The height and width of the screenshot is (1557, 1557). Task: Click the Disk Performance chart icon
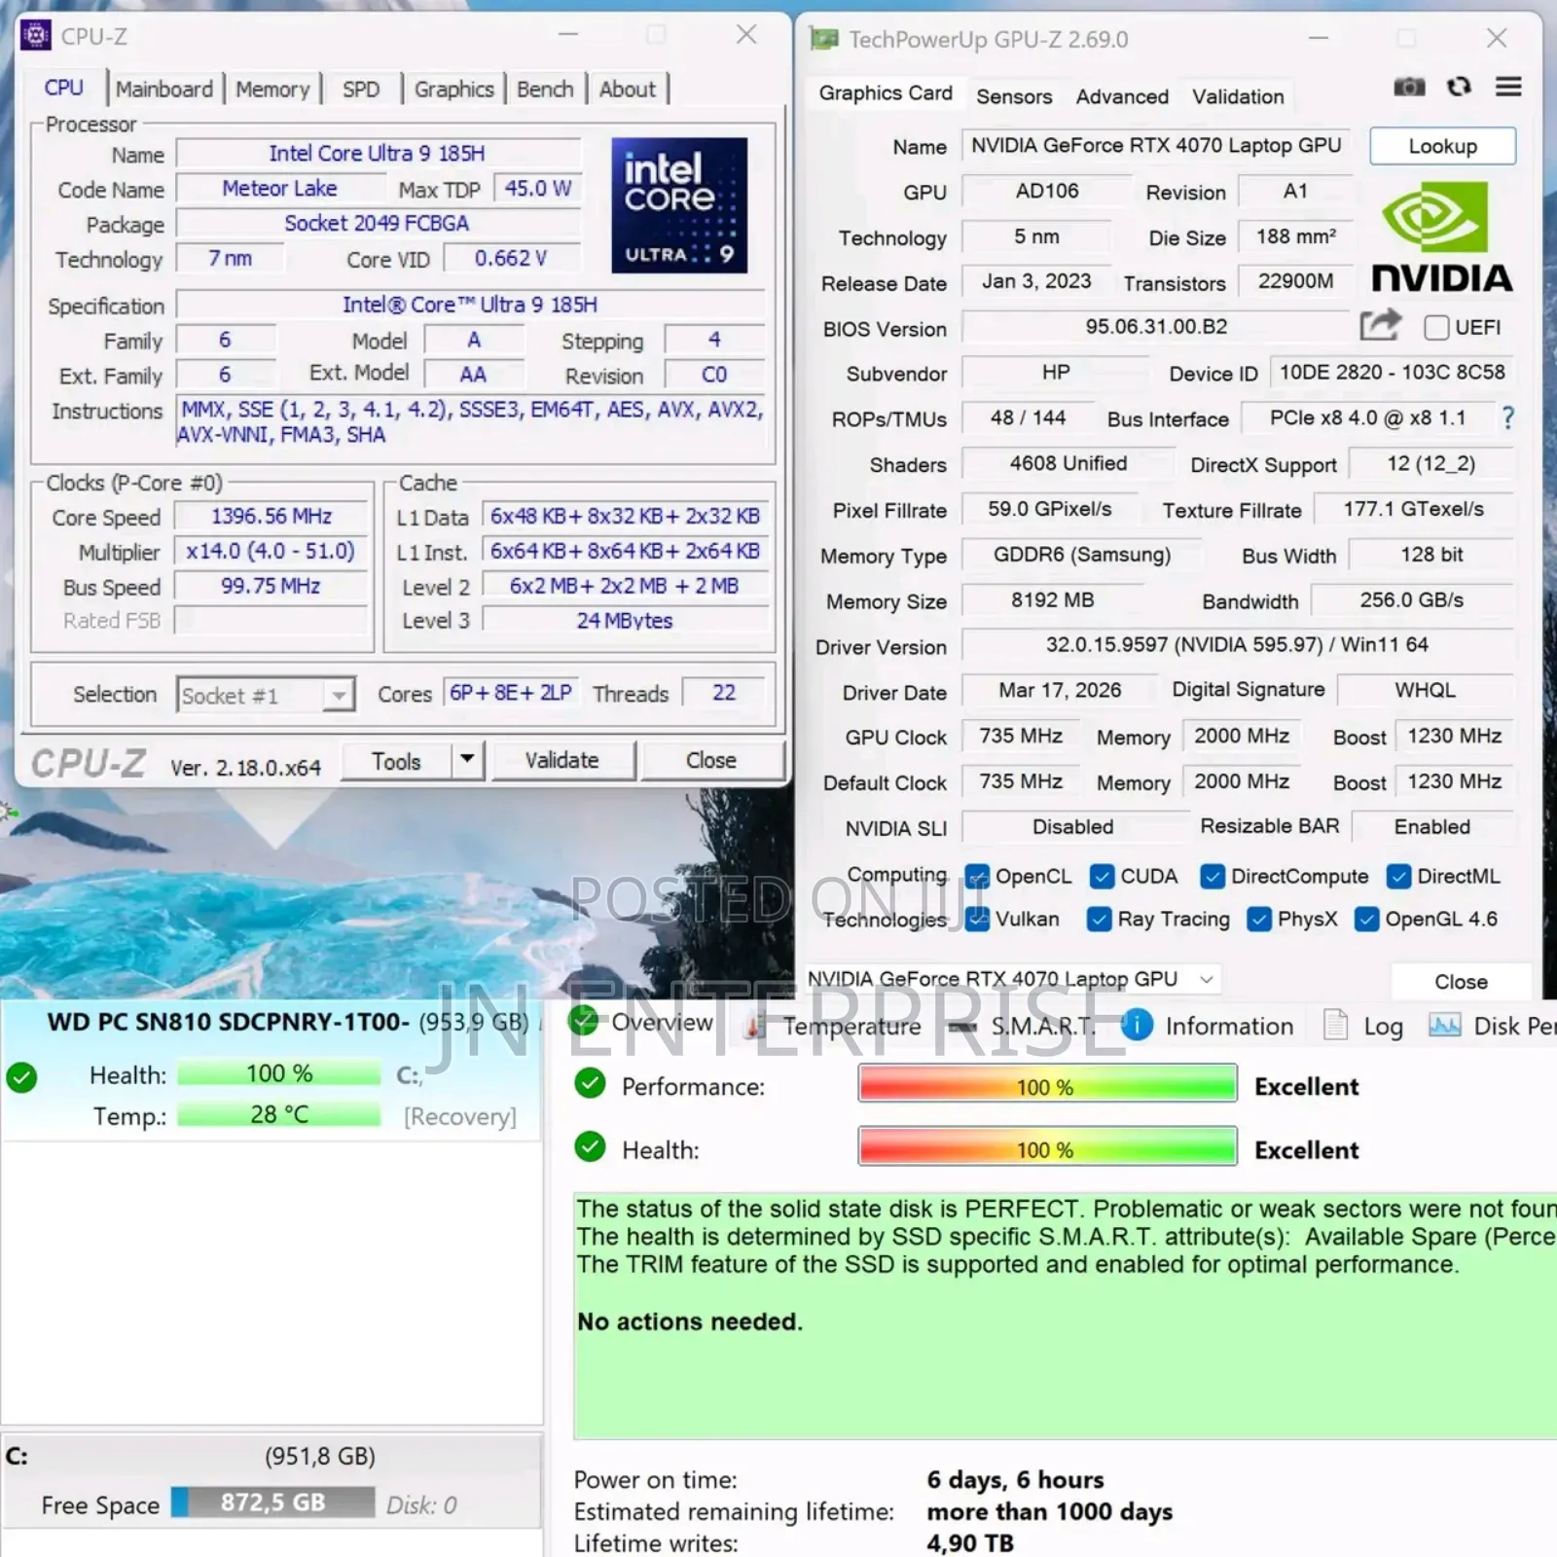pos(1444,1025)
